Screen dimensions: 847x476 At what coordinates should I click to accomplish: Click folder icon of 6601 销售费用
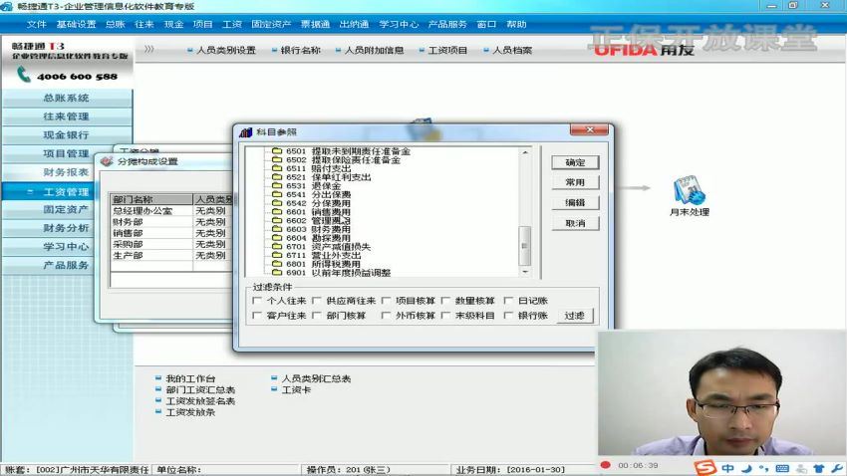click(277, 211)
